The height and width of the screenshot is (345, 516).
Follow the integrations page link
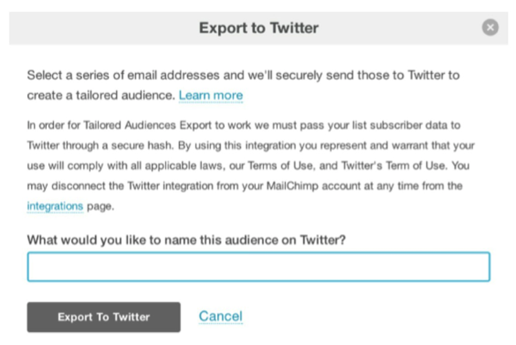[55, 206]
